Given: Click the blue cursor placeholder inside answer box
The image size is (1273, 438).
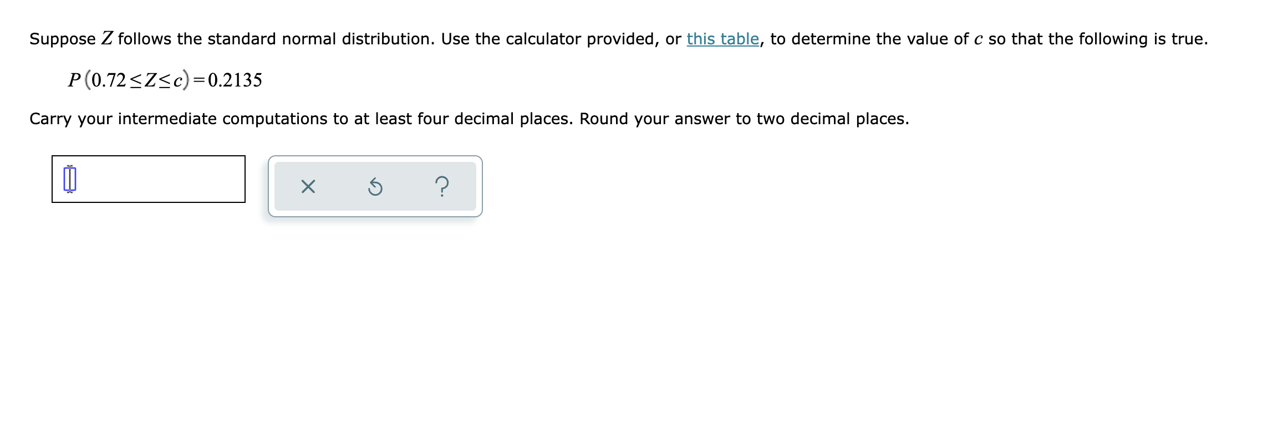Looking at the screenshot, I should coord(69,179).
